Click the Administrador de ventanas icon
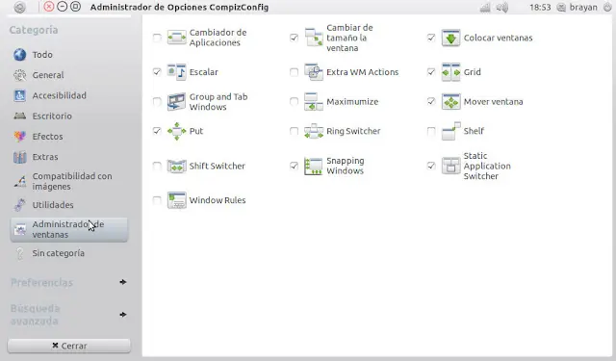 point(19,229)
